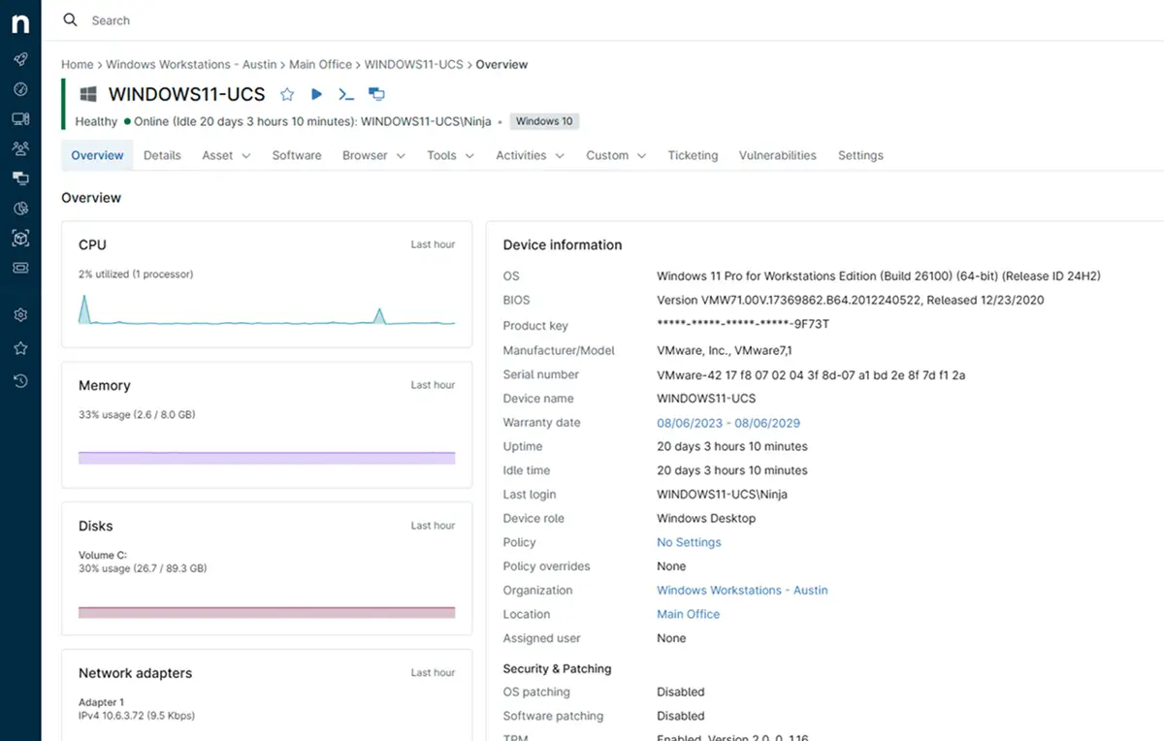The image size is (1164, 741).
Task: Click the Disks Volume C usage bar
Action: (267, 612)
